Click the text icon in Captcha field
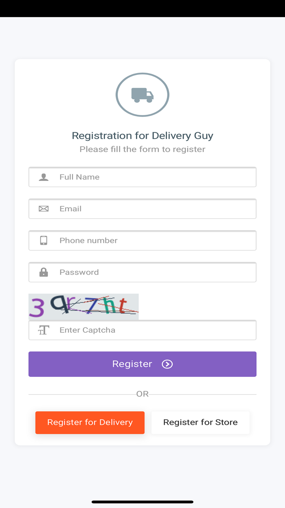The height and width of the screenshot is (508, 285). tap(44, 330)
